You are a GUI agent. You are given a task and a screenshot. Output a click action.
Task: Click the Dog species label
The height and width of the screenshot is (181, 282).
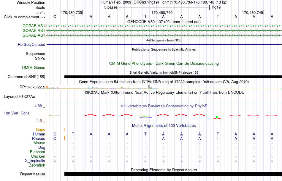tap(42, 148)
